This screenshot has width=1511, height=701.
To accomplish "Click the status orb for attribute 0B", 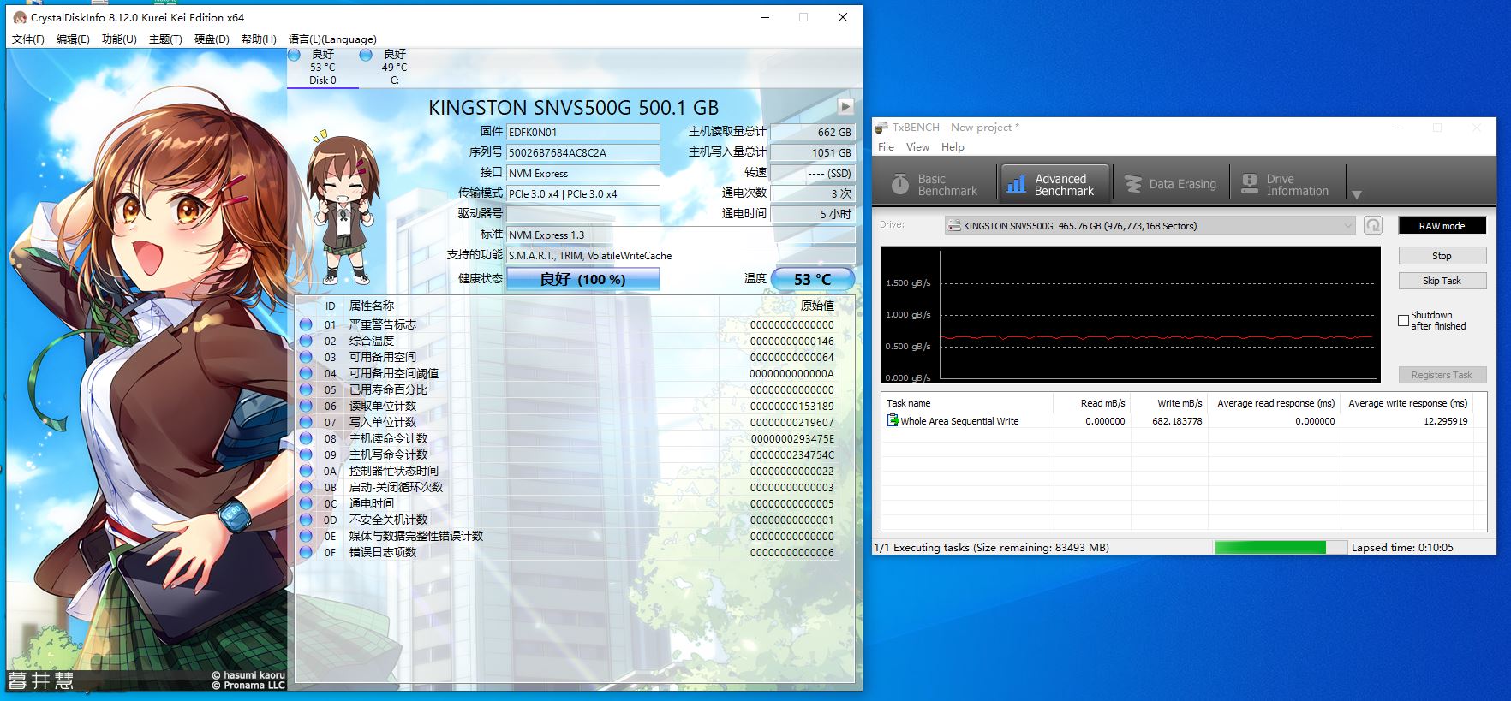I will [x=306, y=487].
